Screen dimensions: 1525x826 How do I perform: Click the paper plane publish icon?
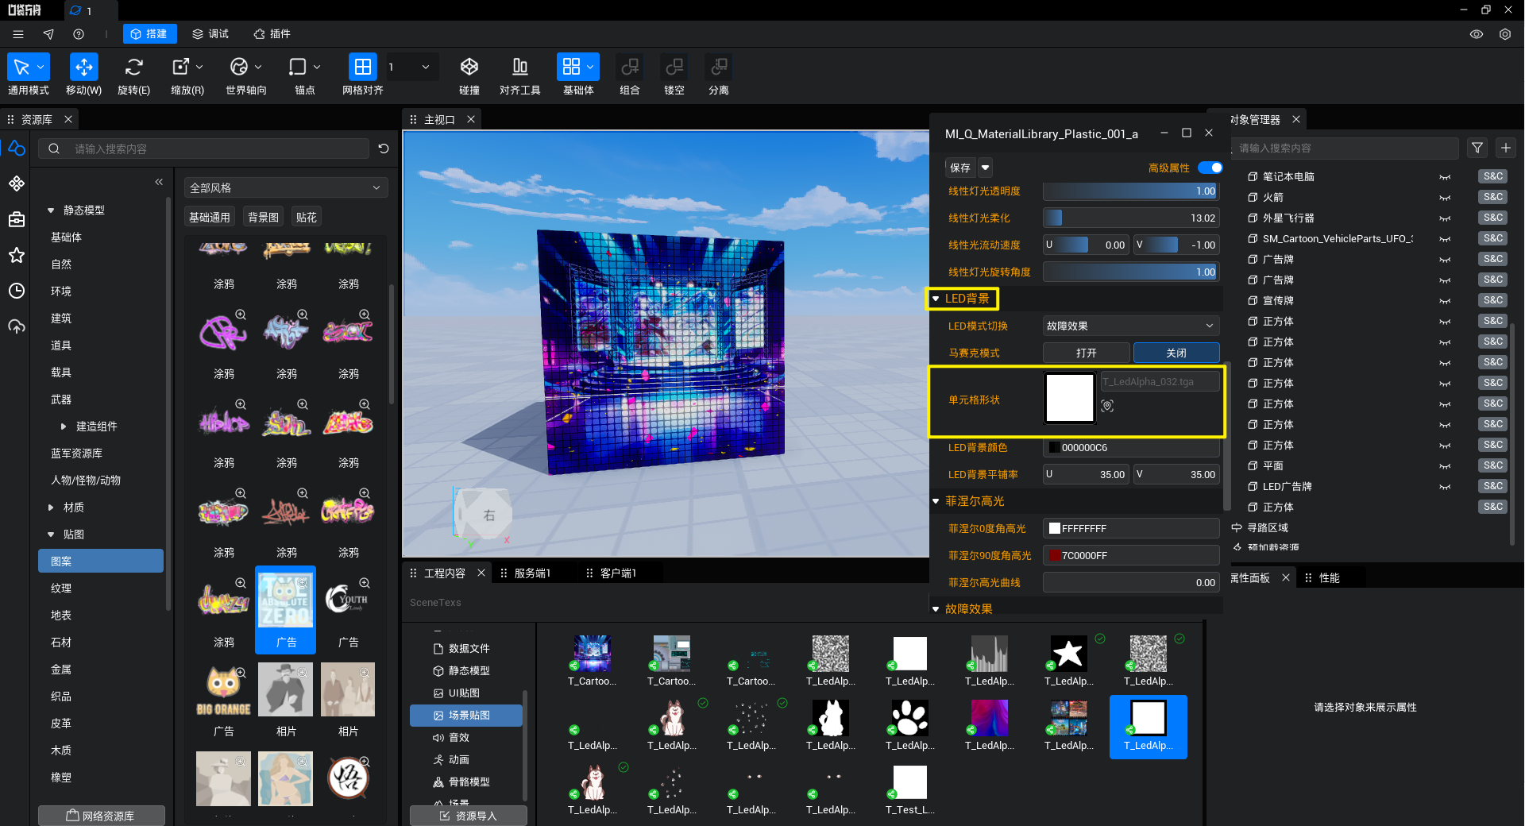coord(48,34)
